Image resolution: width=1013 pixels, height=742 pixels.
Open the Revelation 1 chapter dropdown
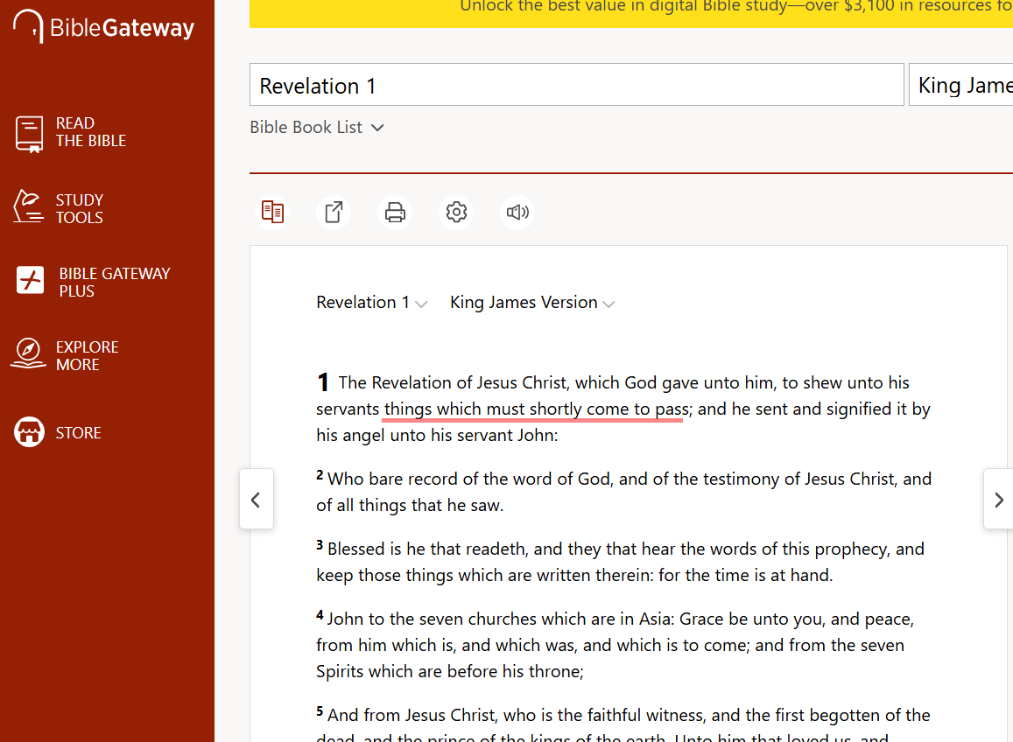371,302
